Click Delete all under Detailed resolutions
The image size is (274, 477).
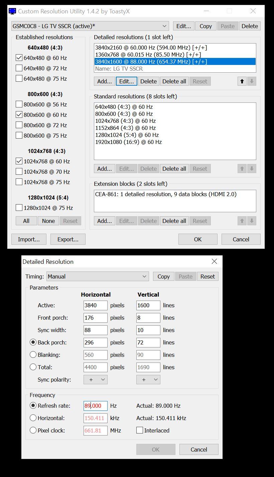(x=174, y=81)
